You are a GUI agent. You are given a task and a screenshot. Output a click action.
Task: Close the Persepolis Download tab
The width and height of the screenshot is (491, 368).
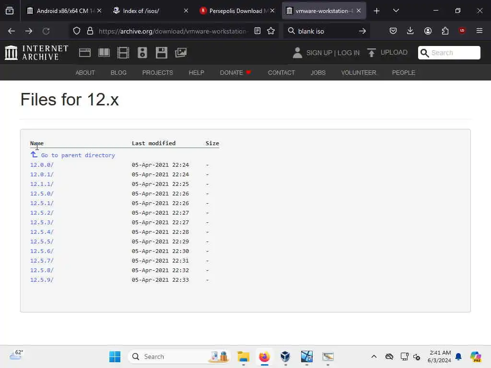[272, 11]
